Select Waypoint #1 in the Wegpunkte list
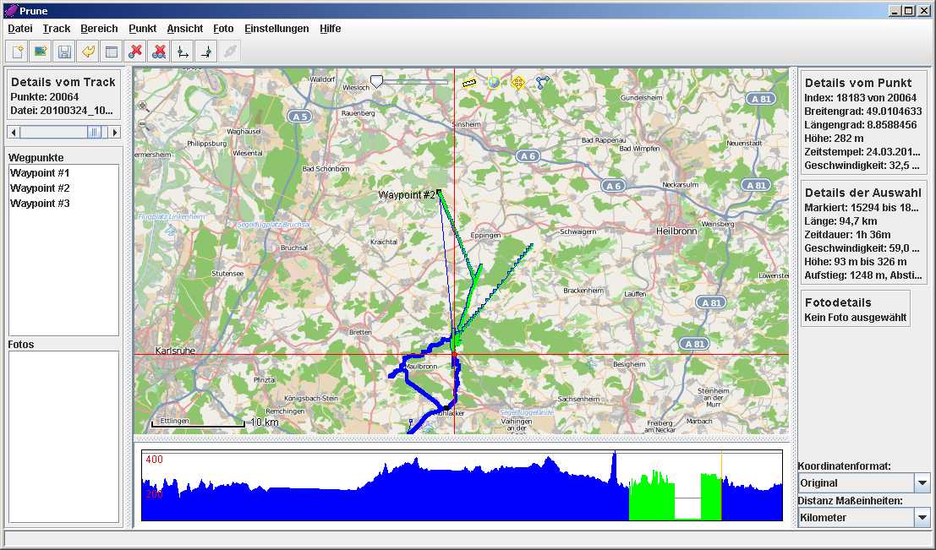This screenshot has height=550, width=936. coord(40,173)
